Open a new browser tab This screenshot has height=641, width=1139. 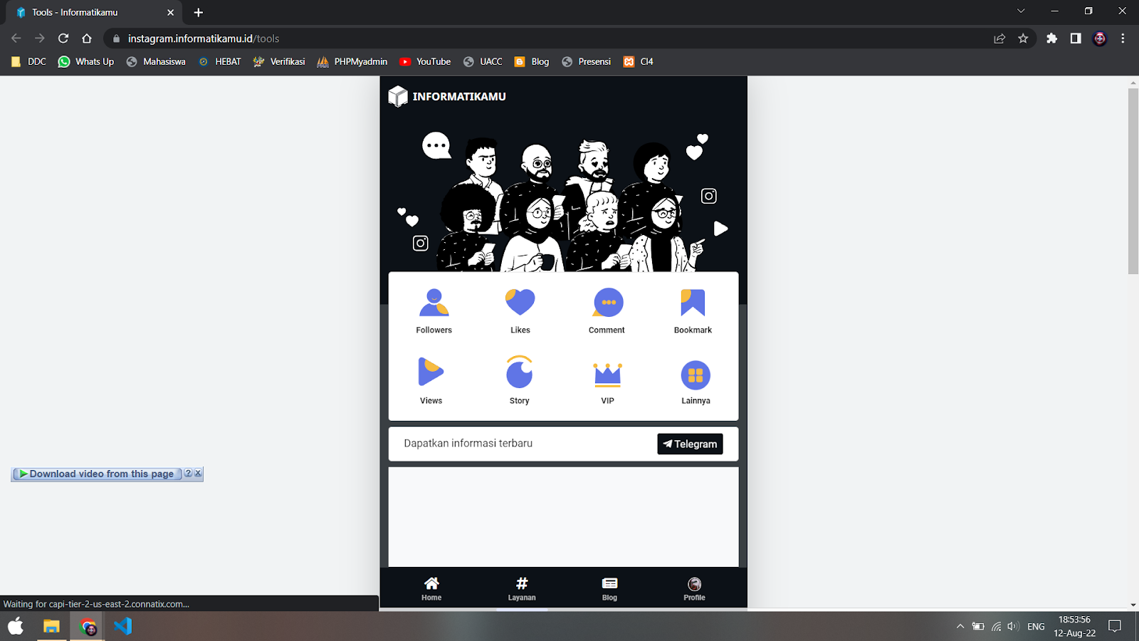coord(199,12)
